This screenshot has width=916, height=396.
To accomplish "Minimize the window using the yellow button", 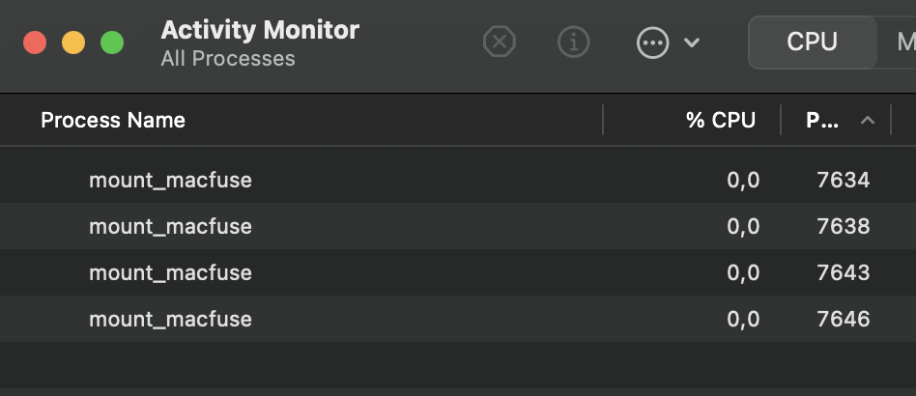I will (x=73, y=42).
